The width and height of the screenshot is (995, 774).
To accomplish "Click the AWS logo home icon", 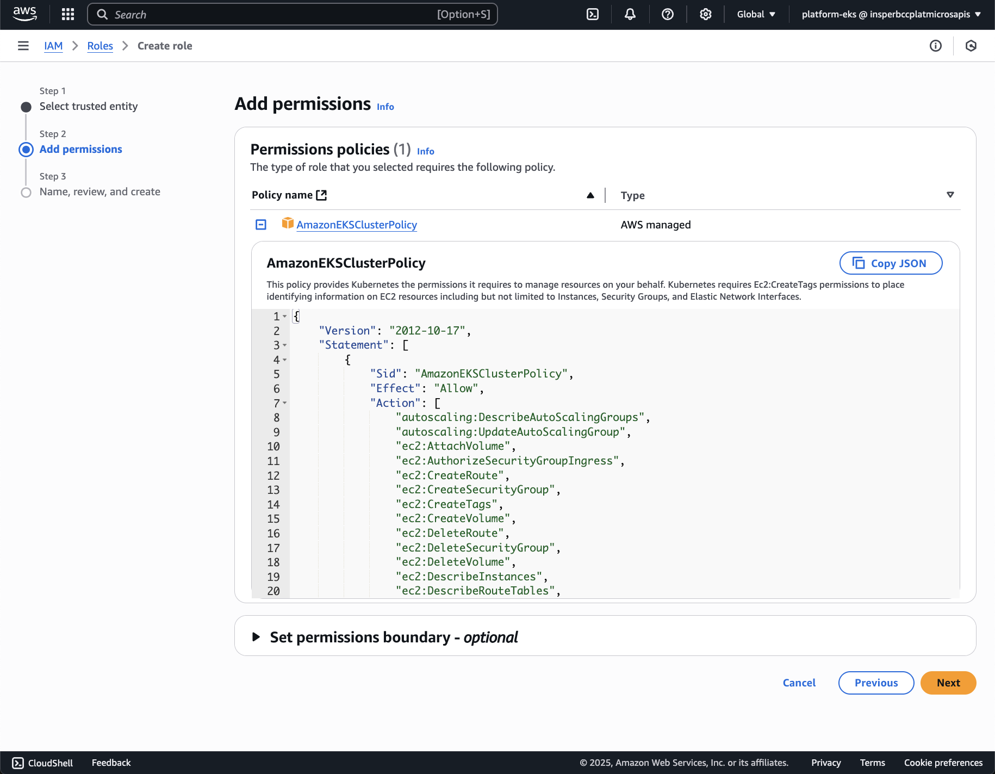I will [x=25, y=15].
